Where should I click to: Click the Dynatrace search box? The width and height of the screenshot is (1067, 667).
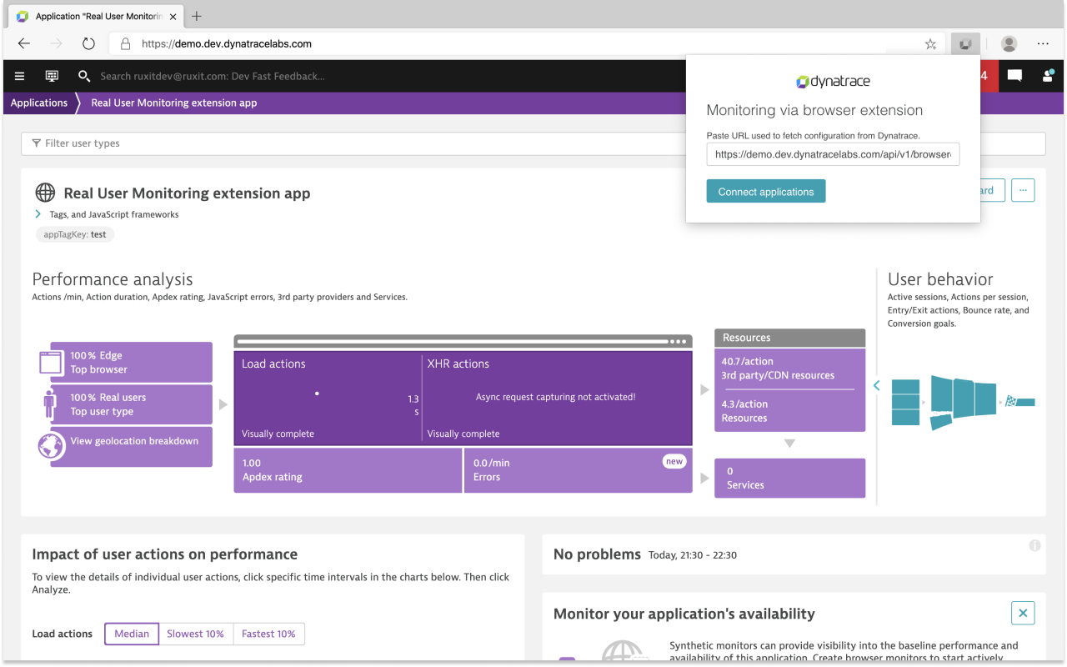click(213, 76)
